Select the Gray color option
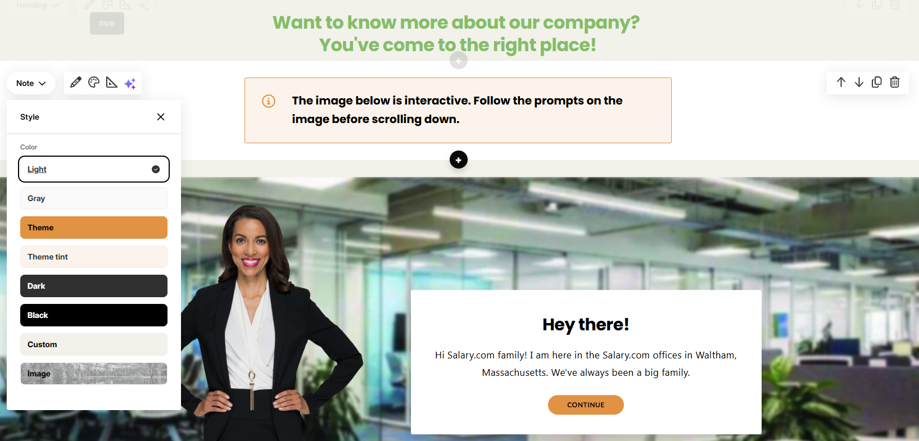This screenshot has width=919, height=441. pyautogui.click(x=94, y=198)
